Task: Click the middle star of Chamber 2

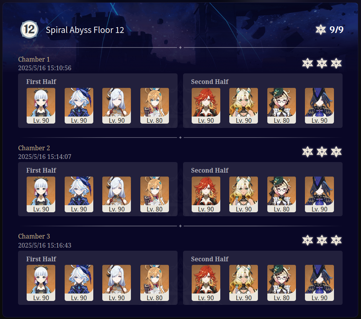Action: point(322,152)
